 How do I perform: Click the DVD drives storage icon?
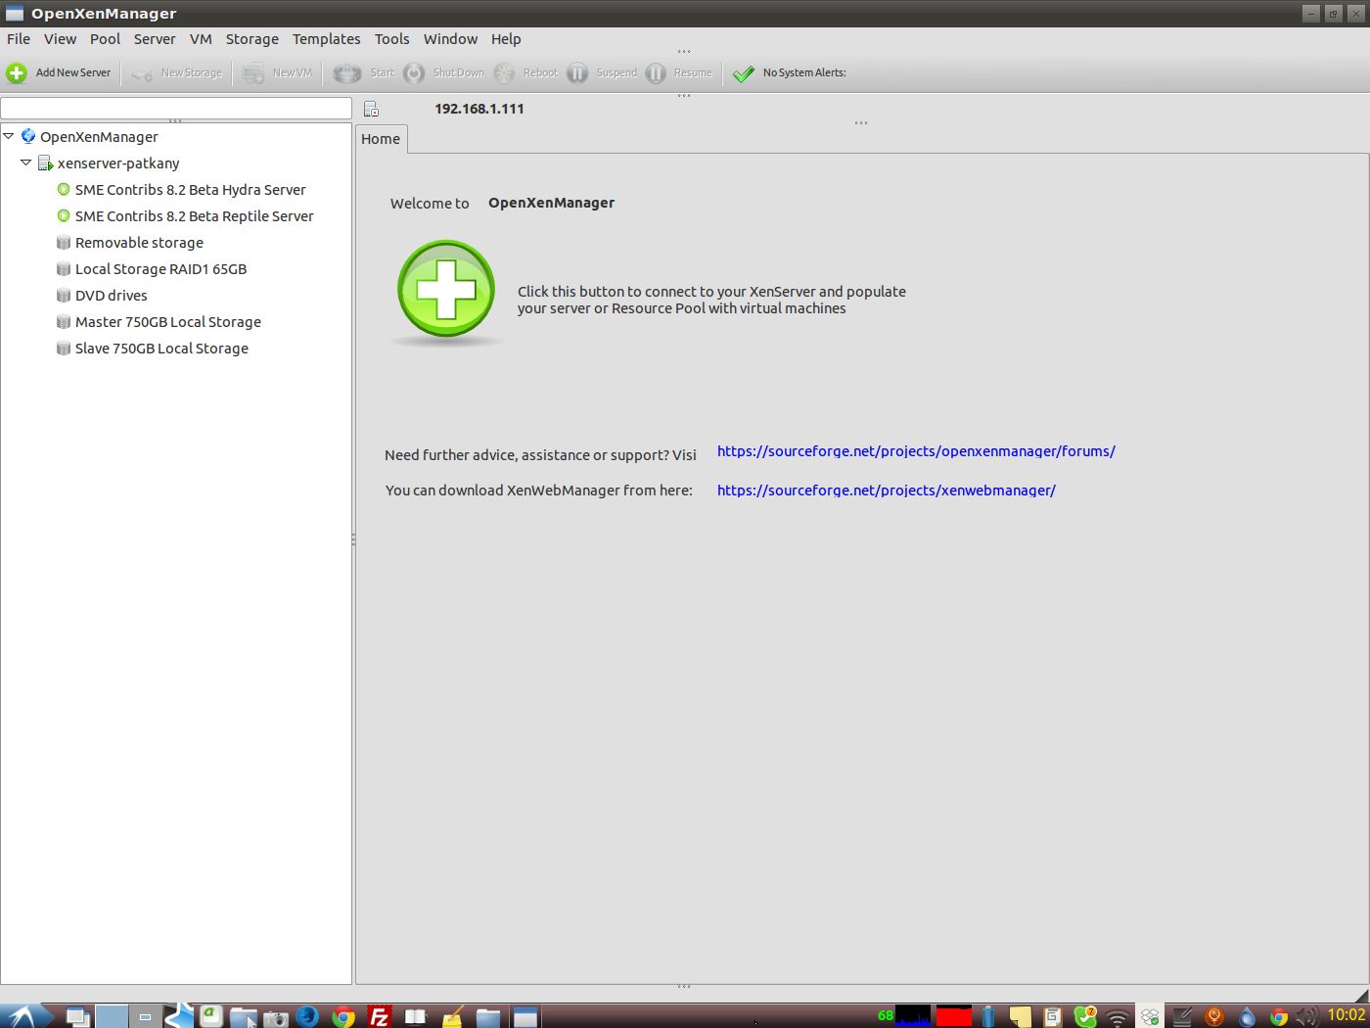point(64,296)
